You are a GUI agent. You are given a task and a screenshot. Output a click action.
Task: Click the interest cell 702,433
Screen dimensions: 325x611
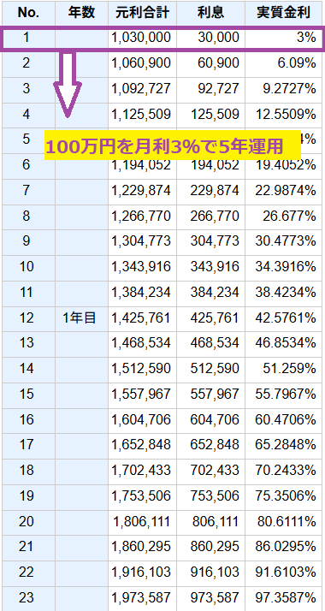210,471
